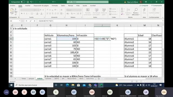This screenshot has height=97, width=173.
Task: Click the Ordenar y filtrar icon
Action: point(128,10)
